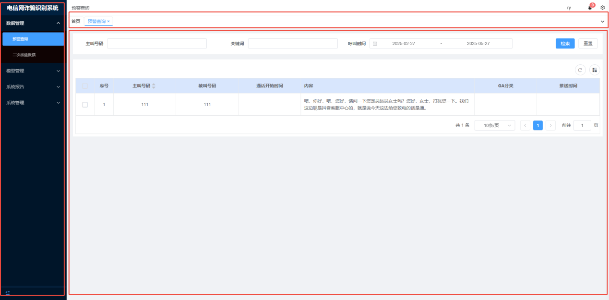Check the checkbox for row 1
The height and width of the screenshot is (300, 609).
tap(85, 105)
